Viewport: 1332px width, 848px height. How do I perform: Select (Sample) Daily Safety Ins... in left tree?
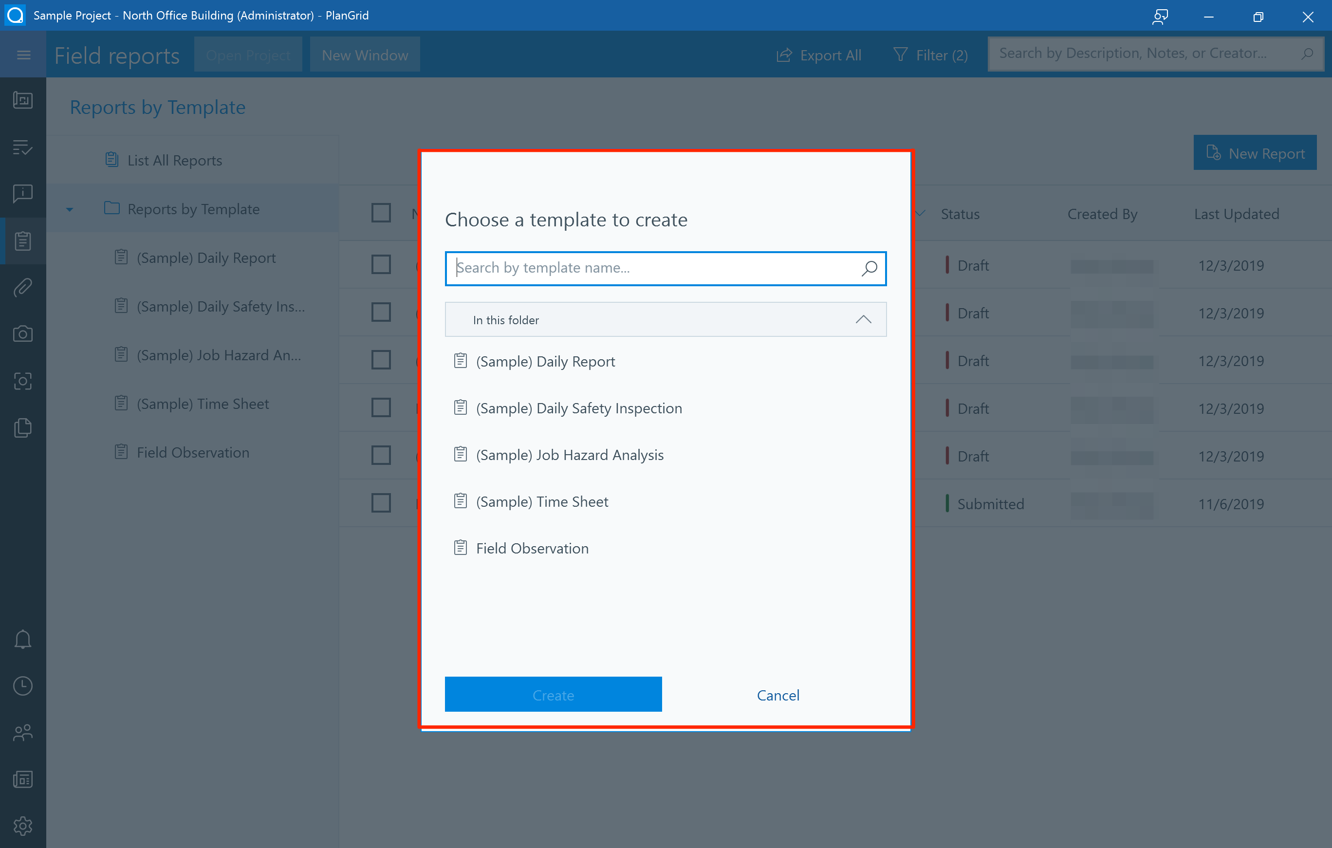(192, 307)
